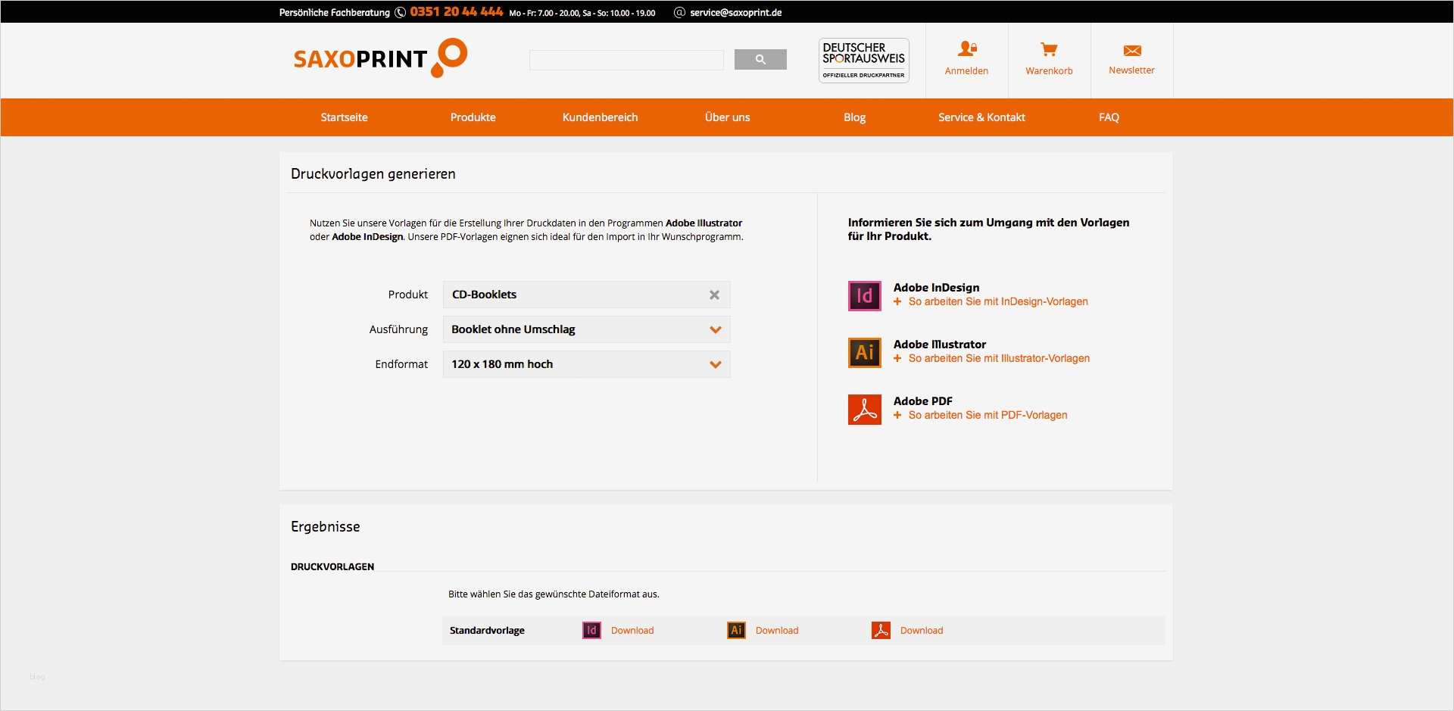The width and height of the screenshot is (1454, 711).
Task: Select the InDesign icon next to Download
Action: pyautogui.click(x=591, y=630)
